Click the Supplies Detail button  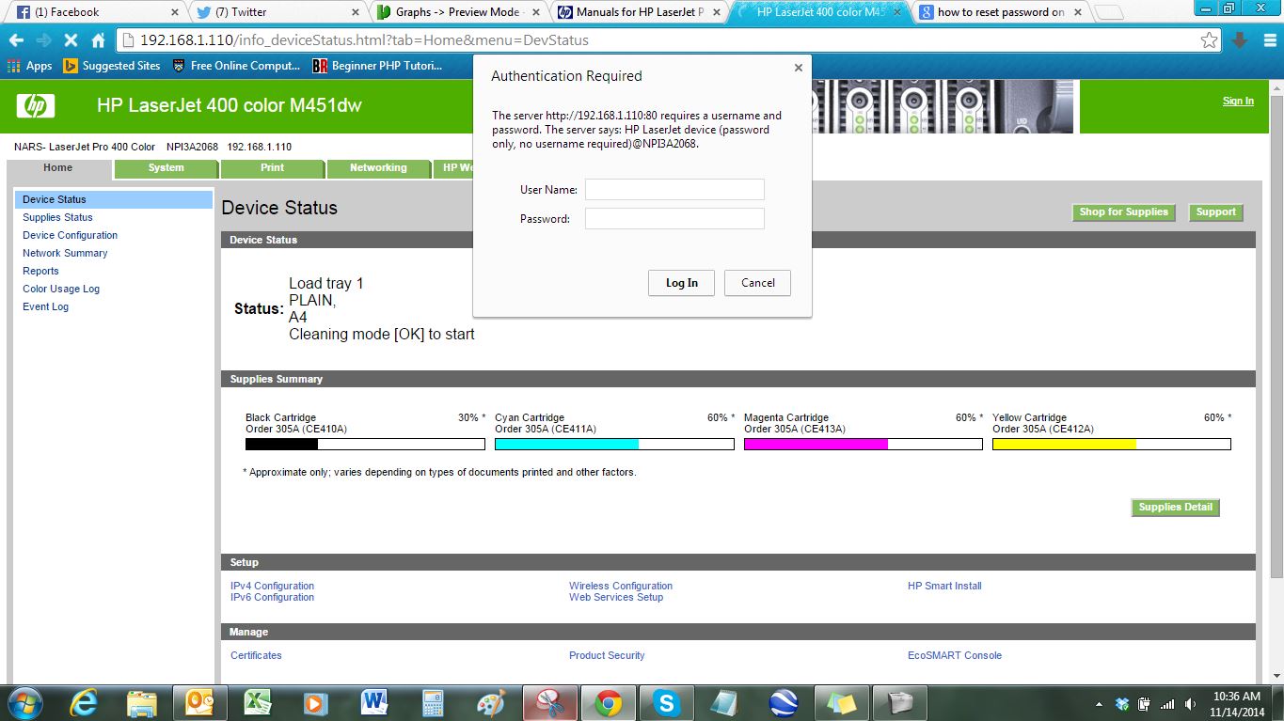[1175, 508]
